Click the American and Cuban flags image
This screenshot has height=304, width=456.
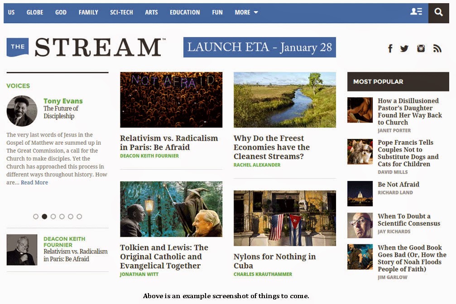(x=285, y=218)
